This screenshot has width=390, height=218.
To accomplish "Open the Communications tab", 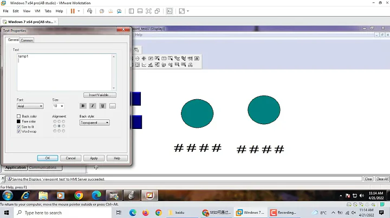I will [43, 168].
